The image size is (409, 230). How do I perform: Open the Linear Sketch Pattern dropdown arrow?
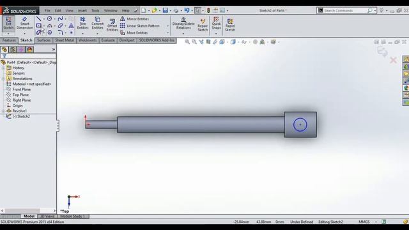(167, 26)
